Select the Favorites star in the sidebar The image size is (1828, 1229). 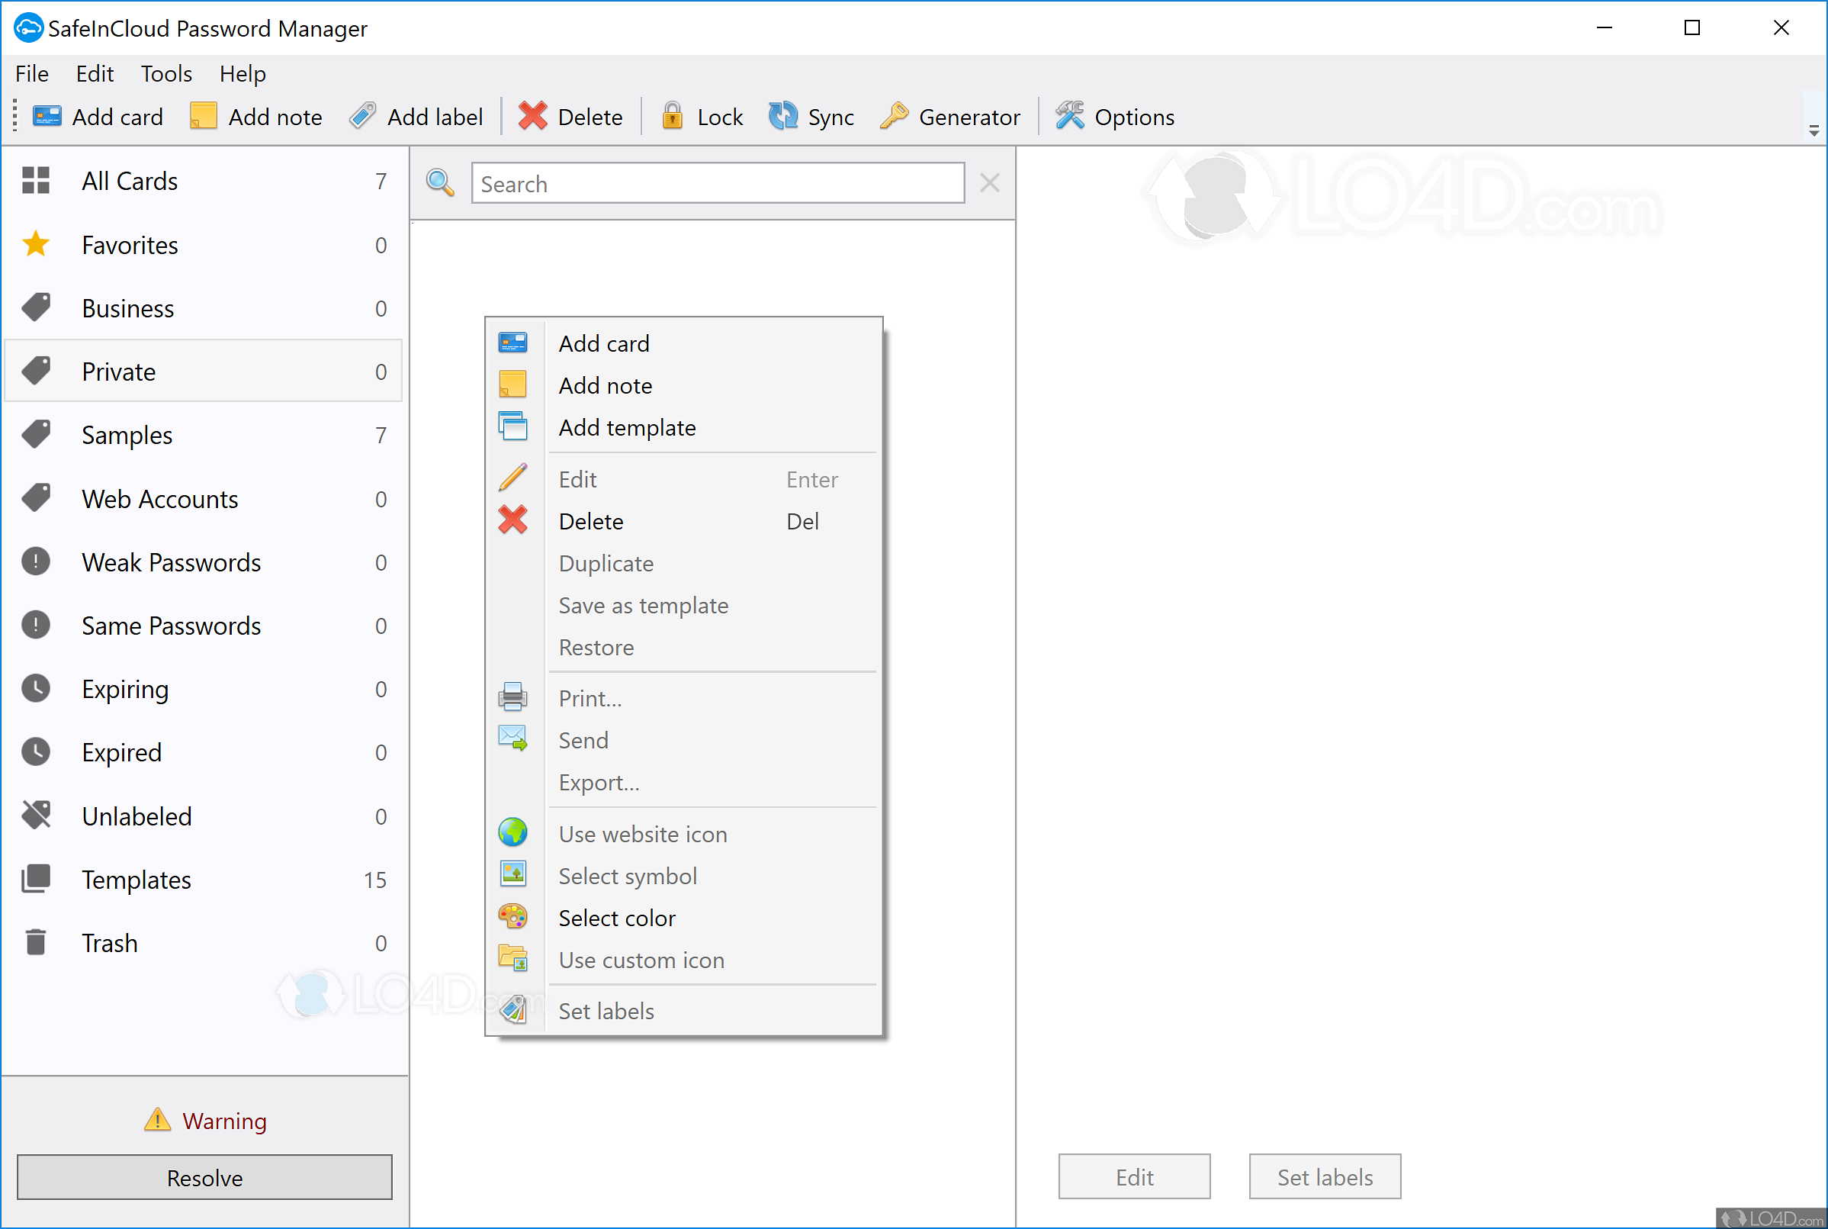tap(36, 246)
